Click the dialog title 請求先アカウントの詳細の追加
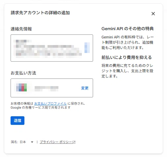Image resolution: width=167 pixels, height=157 pixels. [40, 13]
